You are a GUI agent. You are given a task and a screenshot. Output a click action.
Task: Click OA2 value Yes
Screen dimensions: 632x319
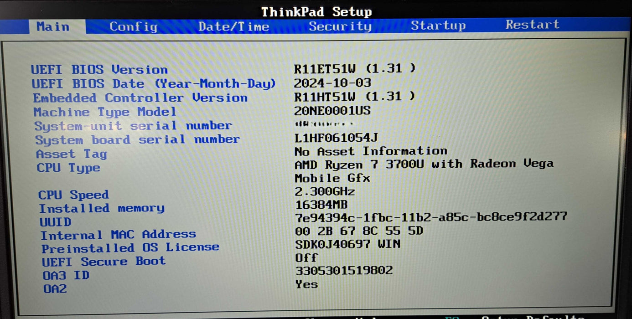coord(307,284)
